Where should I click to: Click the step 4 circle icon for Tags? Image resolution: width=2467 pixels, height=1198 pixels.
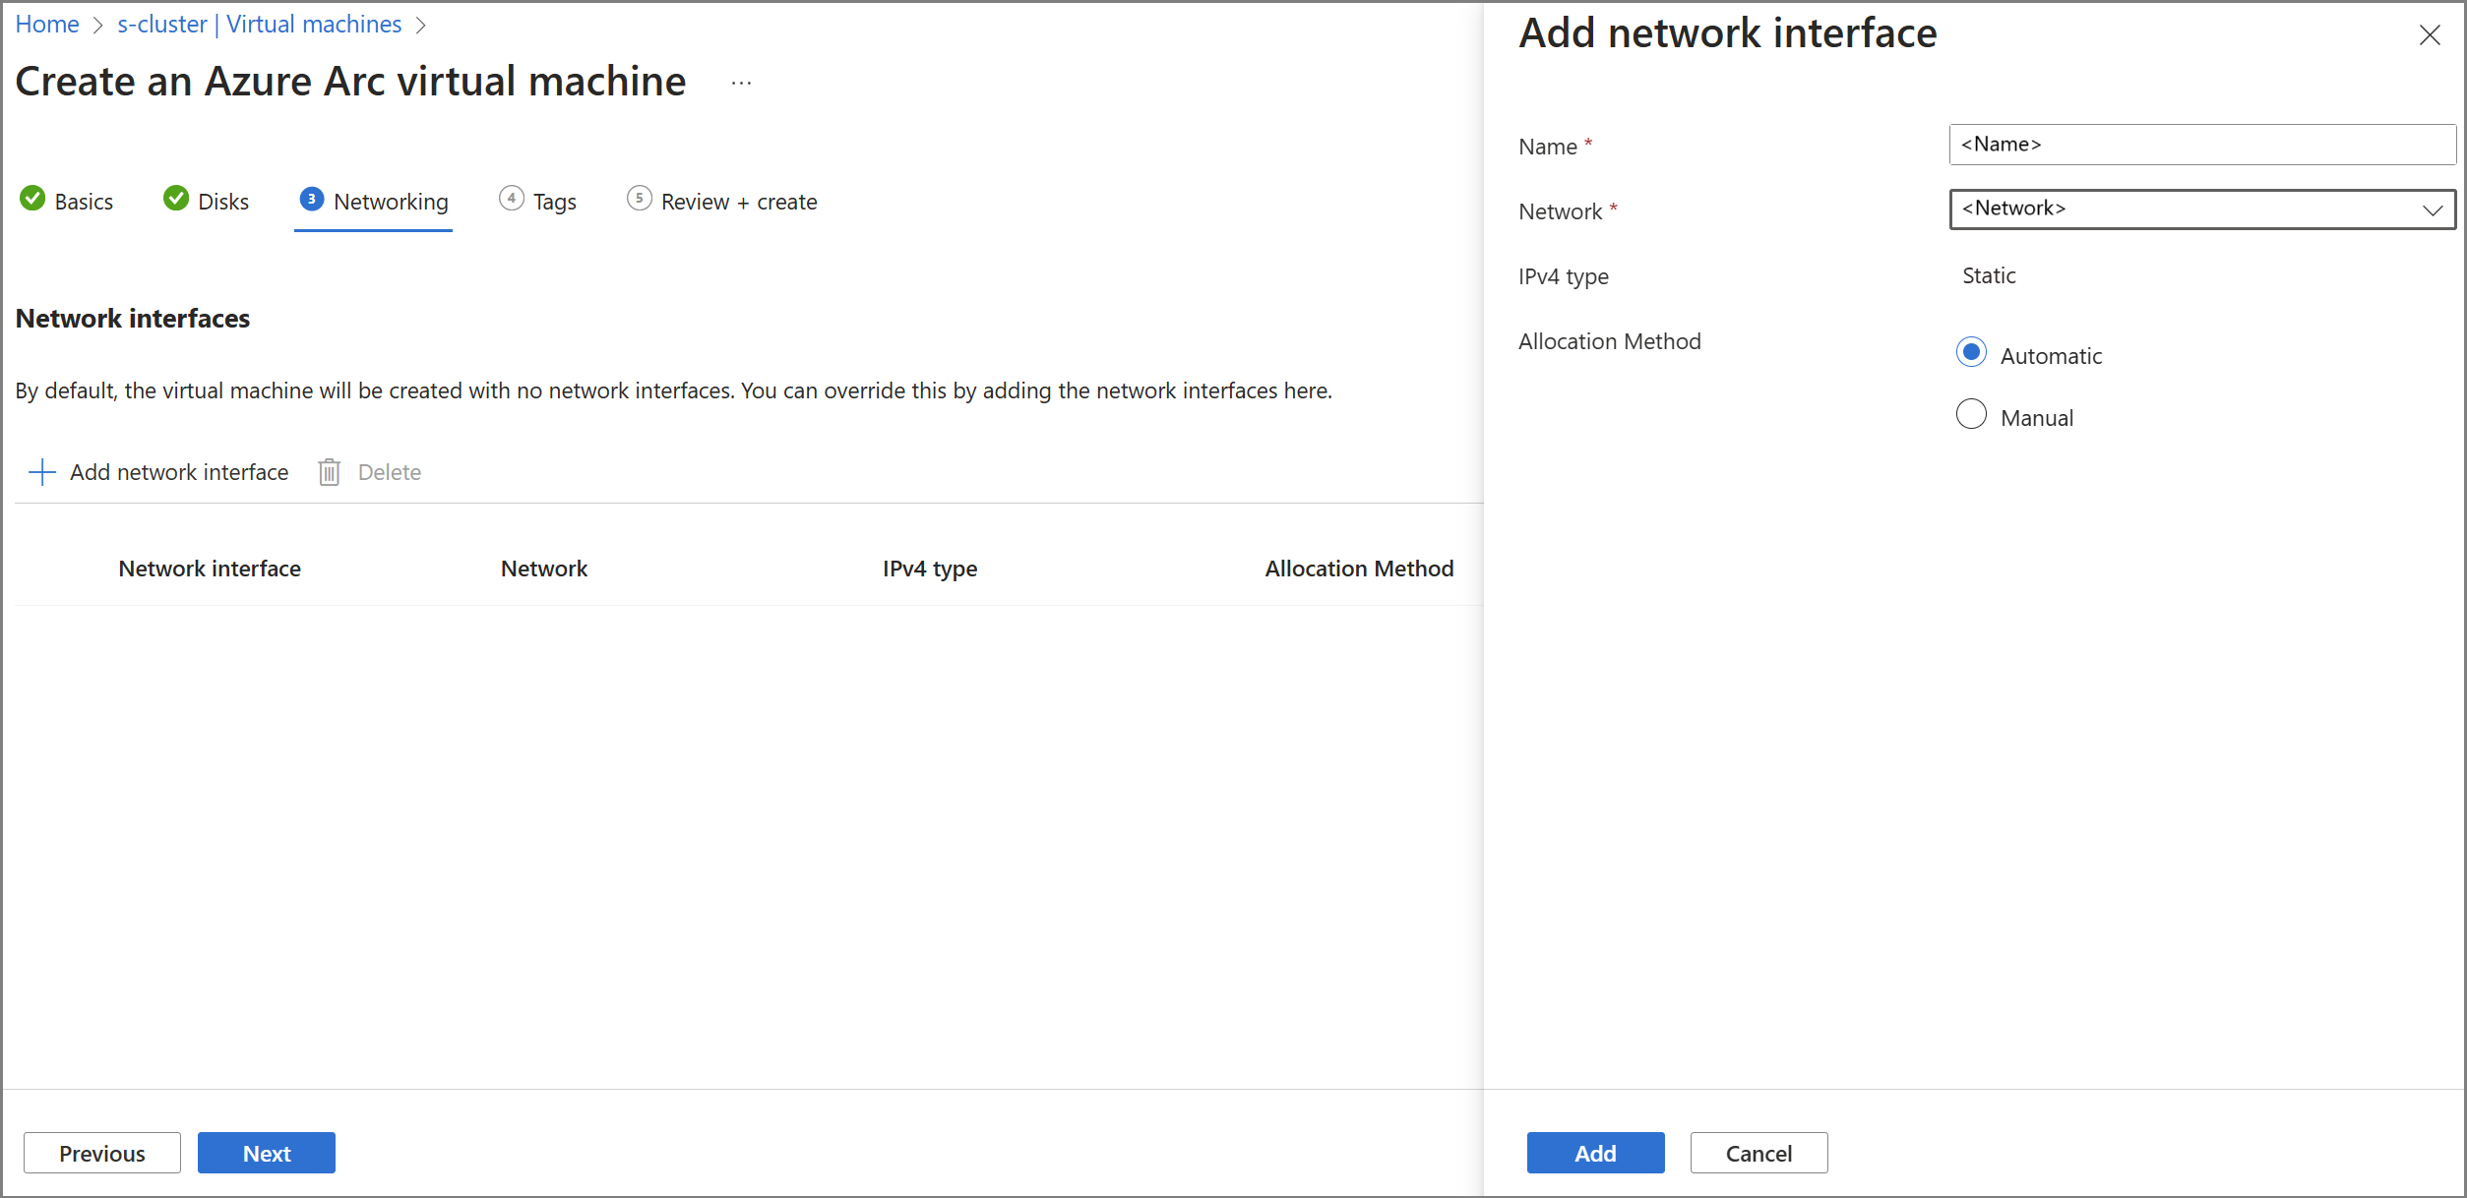(512, 199)
